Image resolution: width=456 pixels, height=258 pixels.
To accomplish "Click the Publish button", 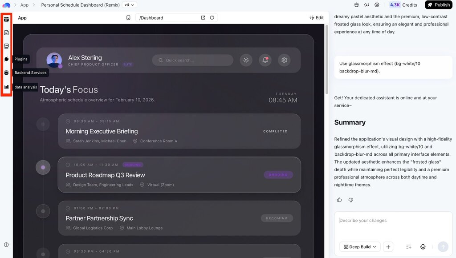I will [x=439, y=5].
